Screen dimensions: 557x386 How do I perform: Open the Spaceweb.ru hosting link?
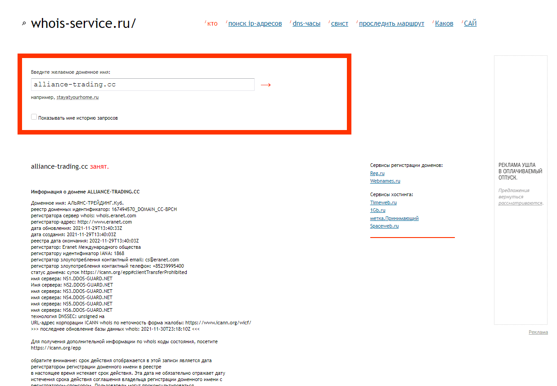[x=384, y=226]
